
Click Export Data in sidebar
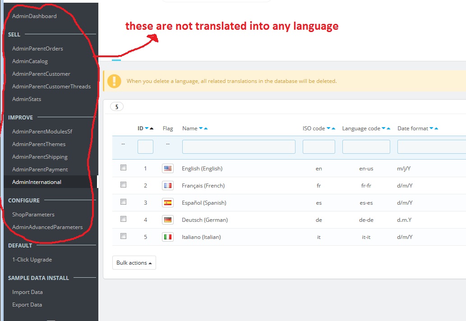(x=27, y=305)
